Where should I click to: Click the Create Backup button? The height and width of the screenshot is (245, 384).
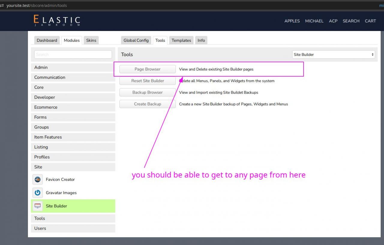coord(148,104)
